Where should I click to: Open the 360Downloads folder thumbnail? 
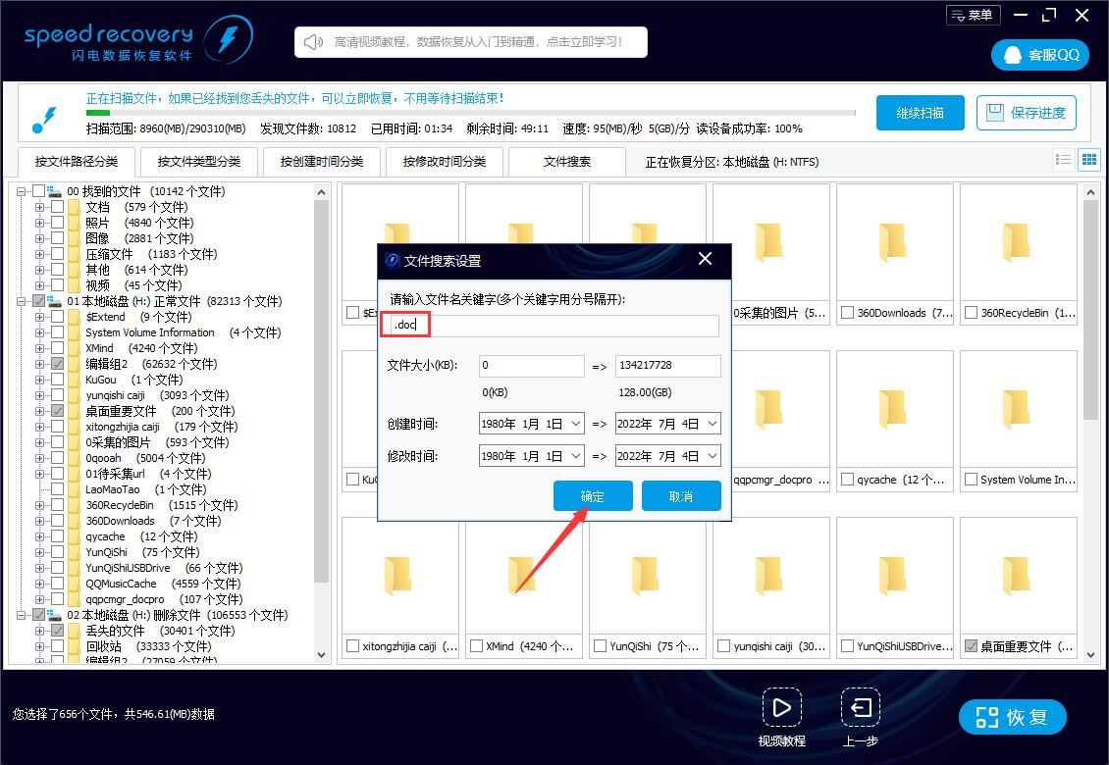point(894,241)
